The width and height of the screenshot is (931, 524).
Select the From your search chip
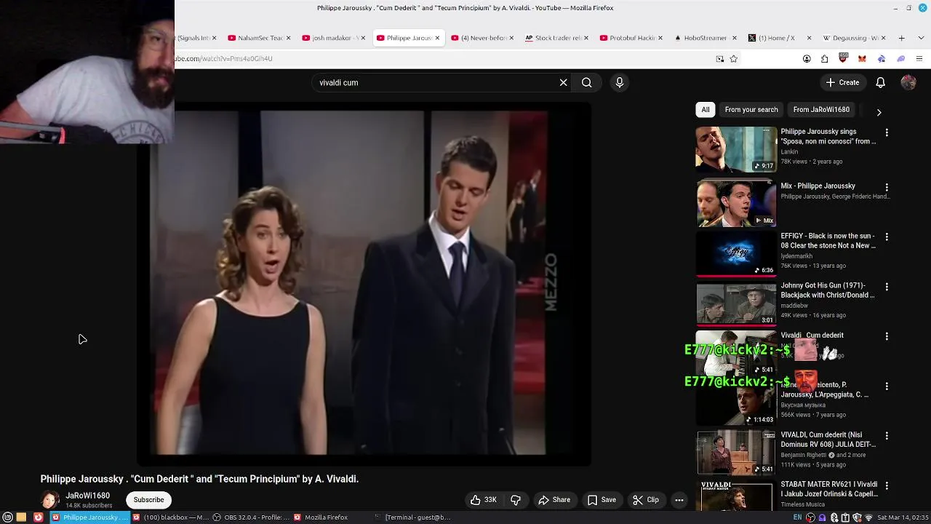[x=751, y=110]
